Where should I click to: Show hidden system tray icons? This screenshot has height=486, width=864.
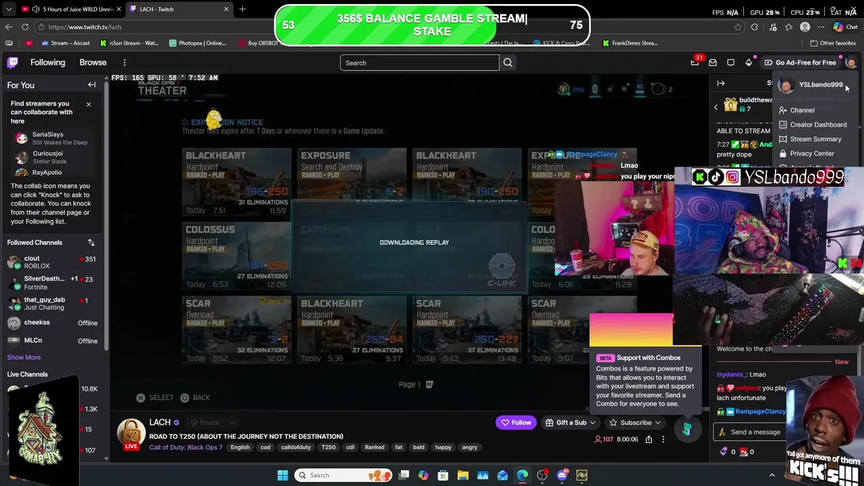[x=772, y=475]
